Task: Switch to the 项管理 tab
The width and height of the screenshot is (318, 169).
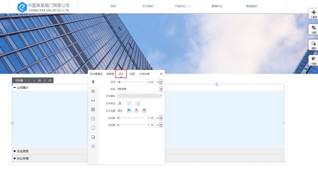Action: (x=110, y=74)
